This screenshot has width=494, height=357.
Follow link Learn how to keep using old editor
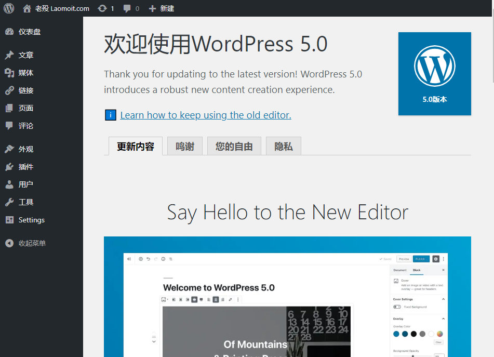206,115
